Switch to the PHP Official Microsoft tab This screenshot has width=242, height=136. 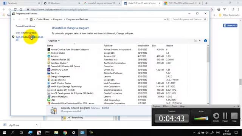click(x=183, y=3)
